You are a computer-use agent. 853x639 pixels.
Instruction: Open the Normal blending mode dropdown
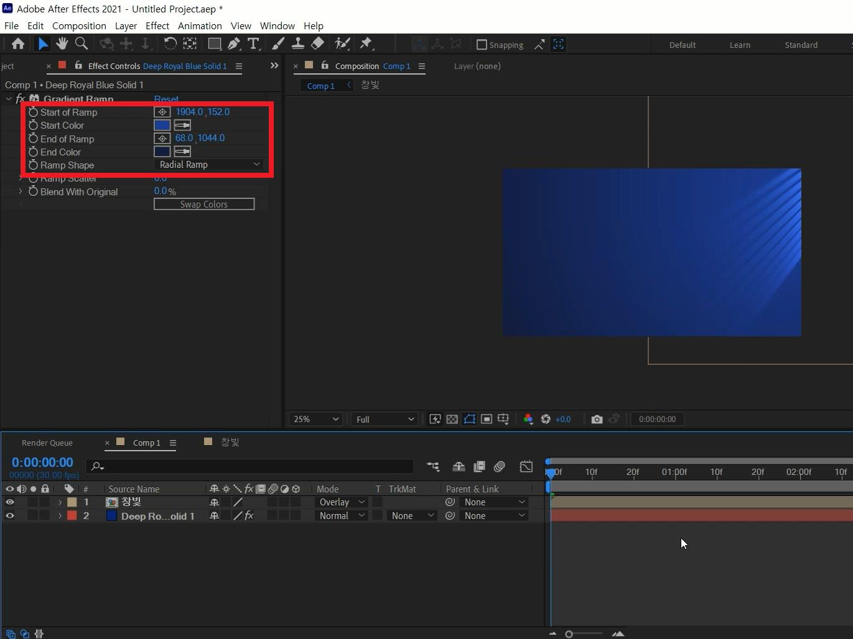click(341, 515)
